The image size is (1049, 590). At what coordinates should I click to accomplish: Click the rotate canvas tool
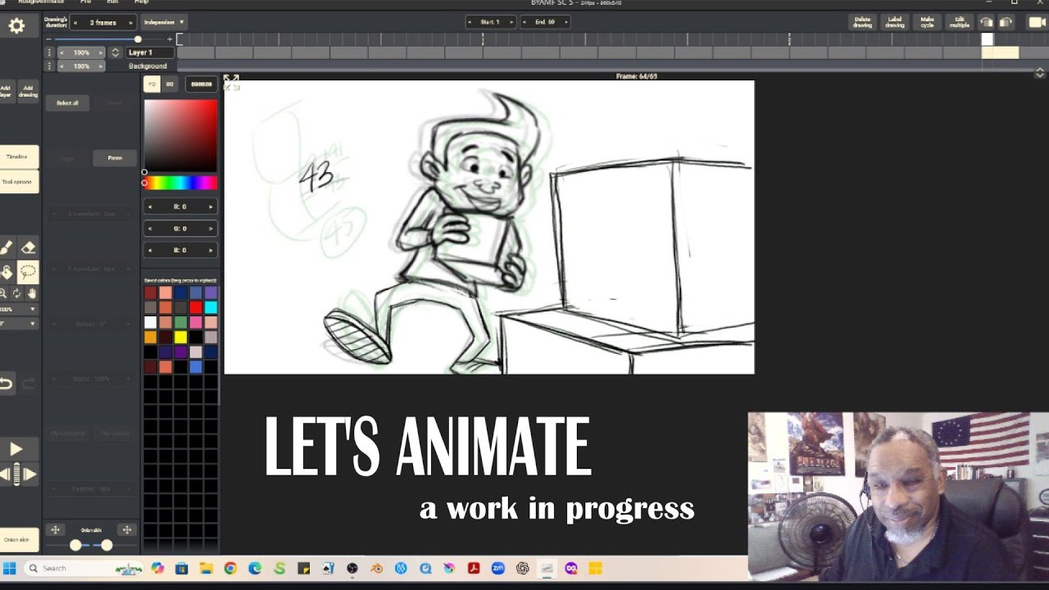(16, 293)
